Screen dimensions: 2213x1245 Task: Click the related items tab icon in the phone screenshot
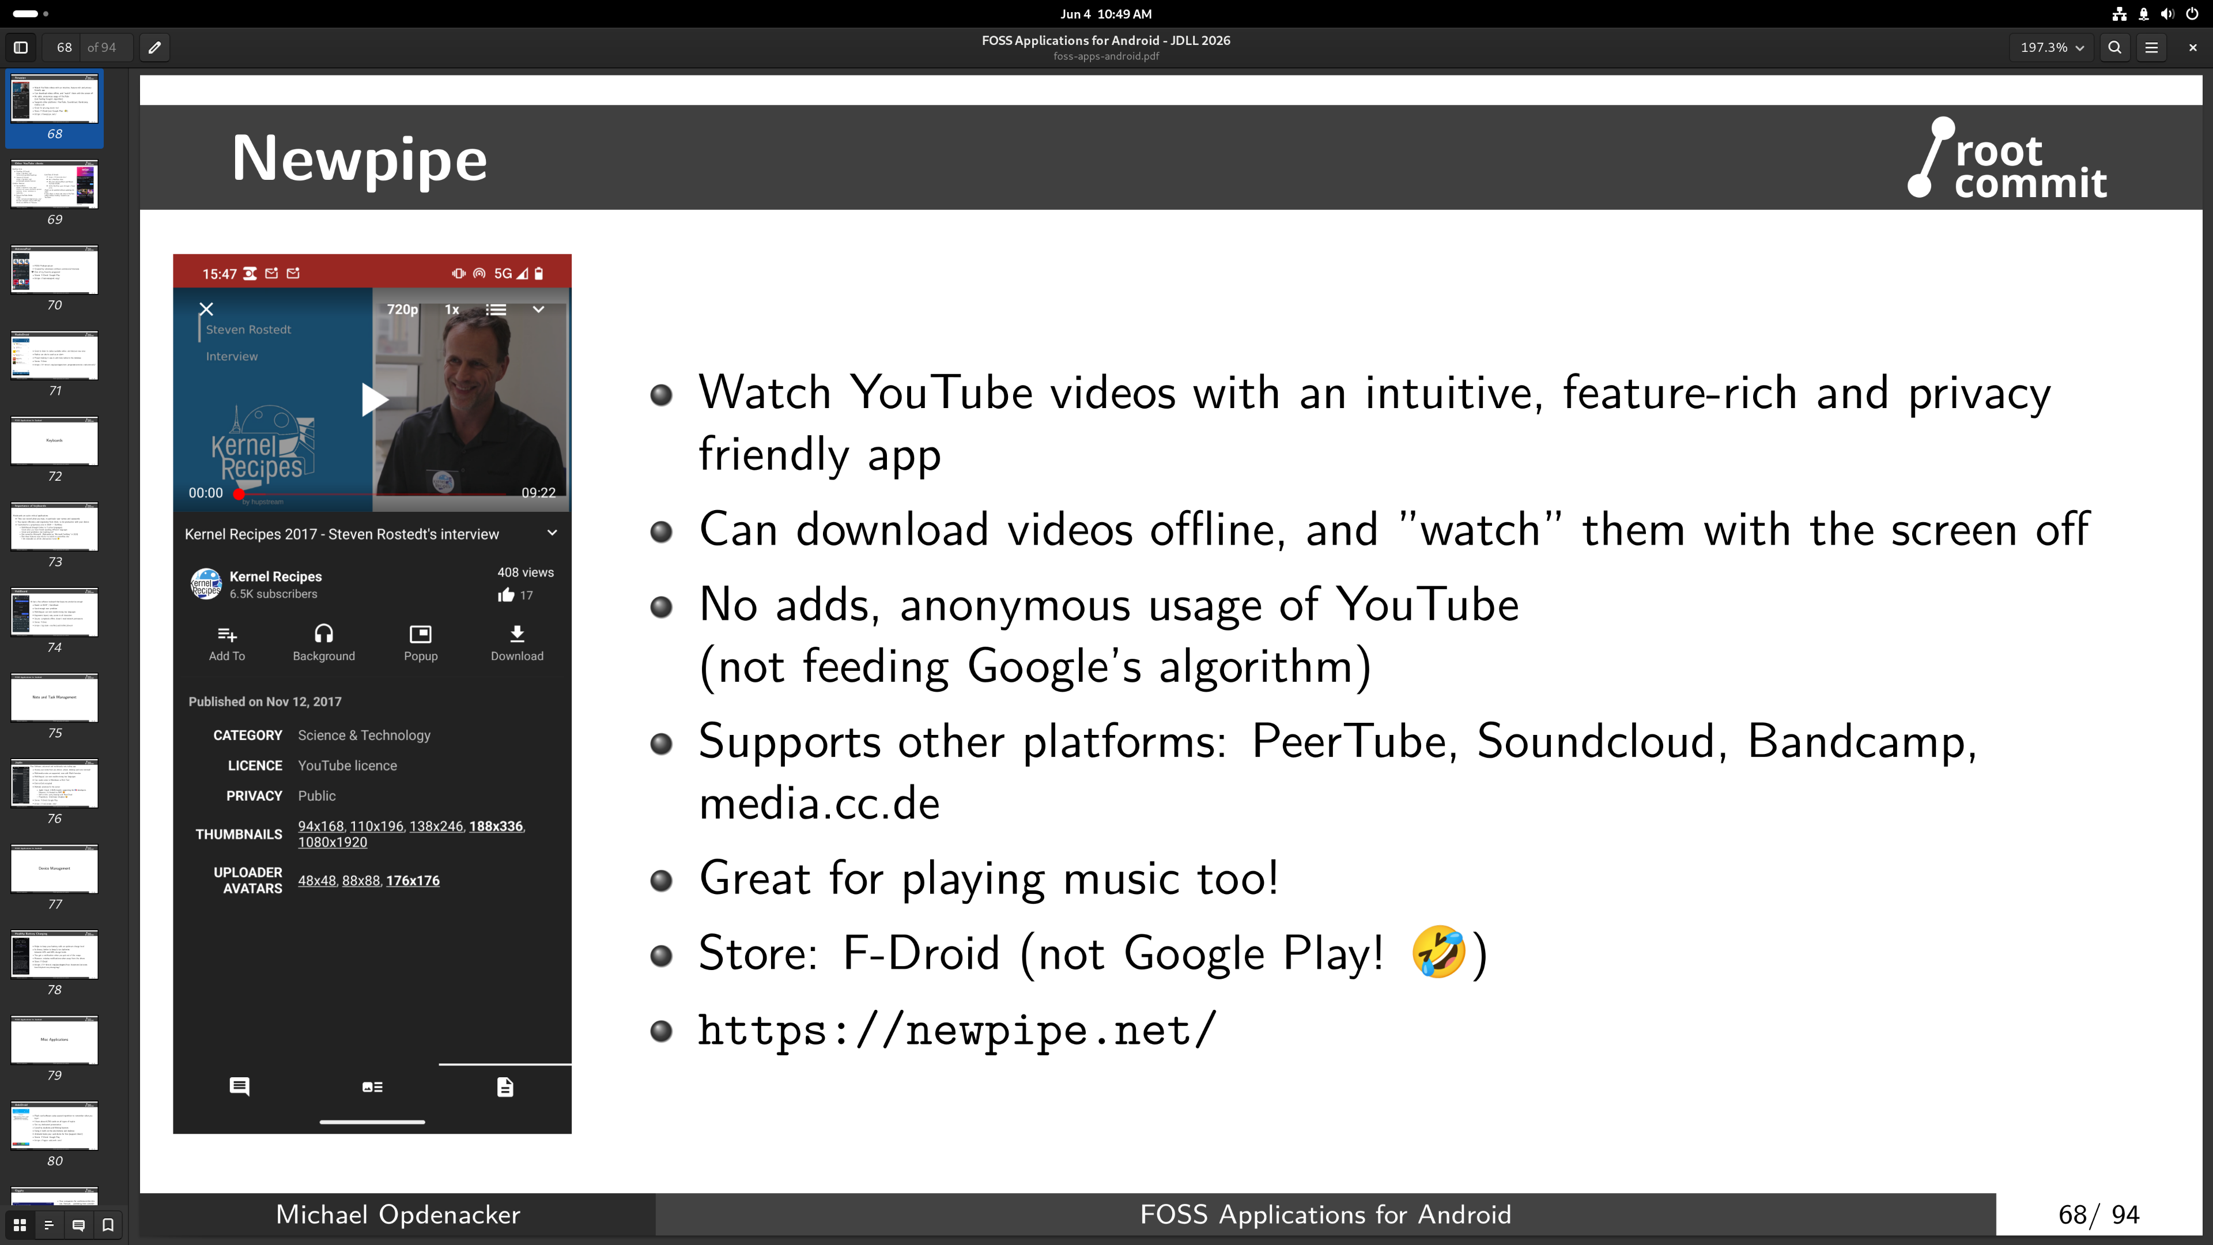(373, 1087)
